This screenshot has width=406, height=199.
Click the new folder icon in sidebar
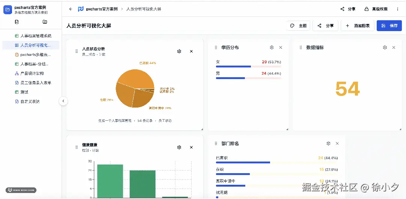coord(45,22)
